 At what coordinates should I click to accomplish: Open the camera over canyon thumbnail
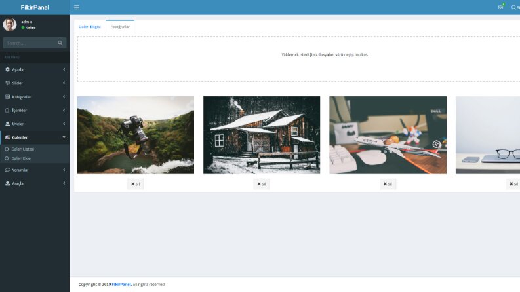tap(135, 135)
